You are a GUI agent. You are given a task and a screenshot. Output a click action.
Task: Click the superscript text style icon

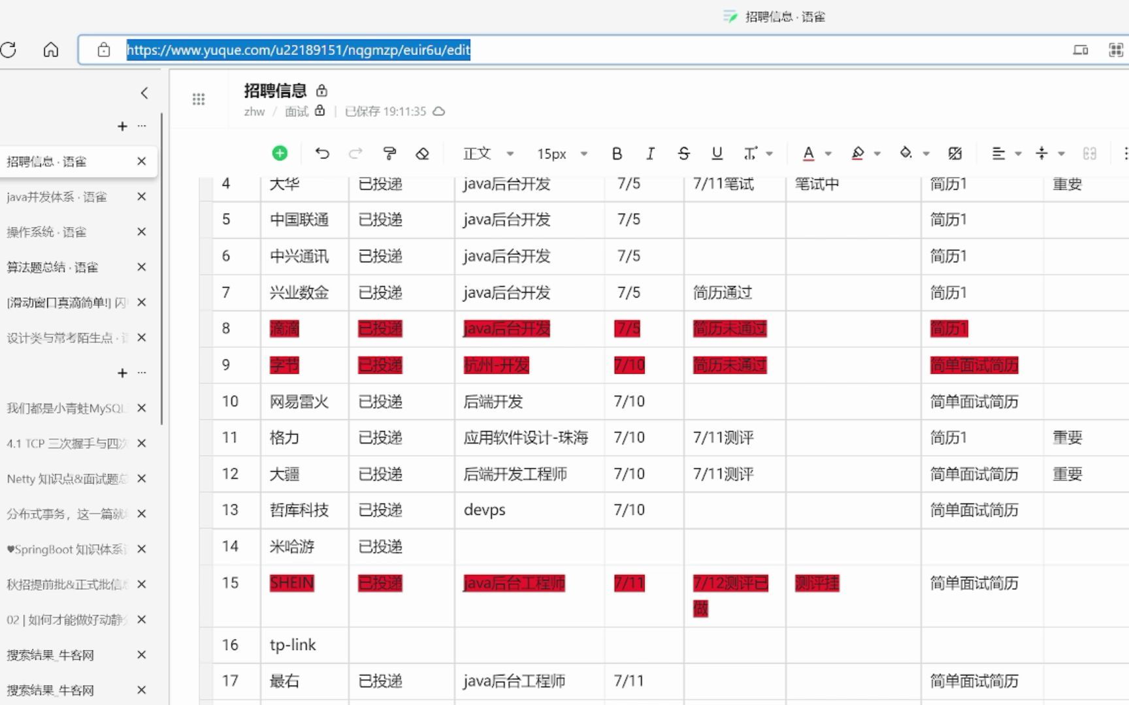coord(750,153)
